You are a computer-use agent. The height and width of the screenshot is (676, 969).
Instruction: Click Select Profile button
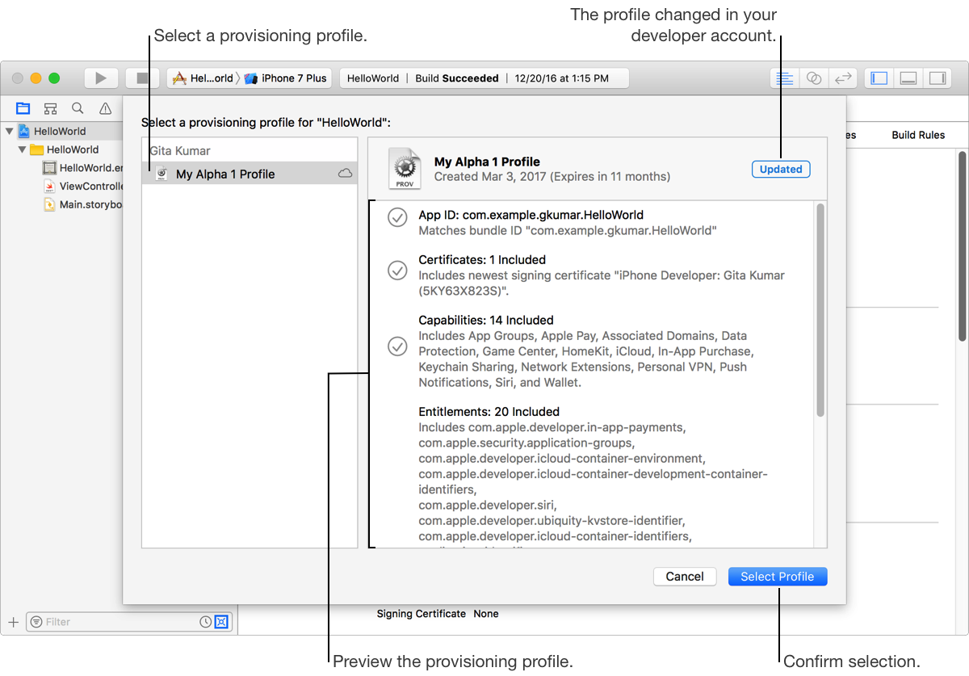(x=778, y=577)
